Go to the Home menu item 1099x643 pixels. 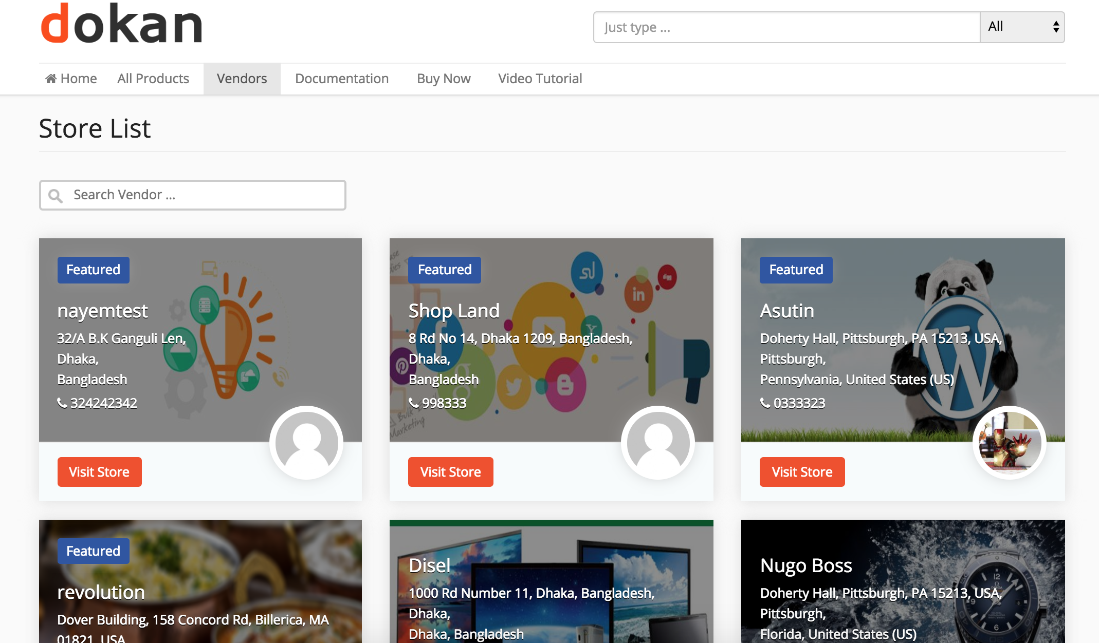click(71, 79)
